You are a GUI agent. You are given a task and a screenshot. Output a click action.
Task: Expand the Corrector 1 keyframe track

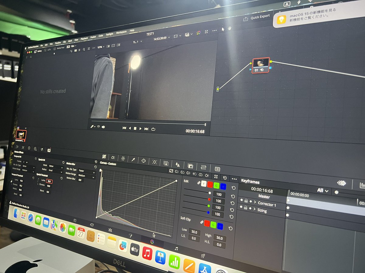click(255, 202)
